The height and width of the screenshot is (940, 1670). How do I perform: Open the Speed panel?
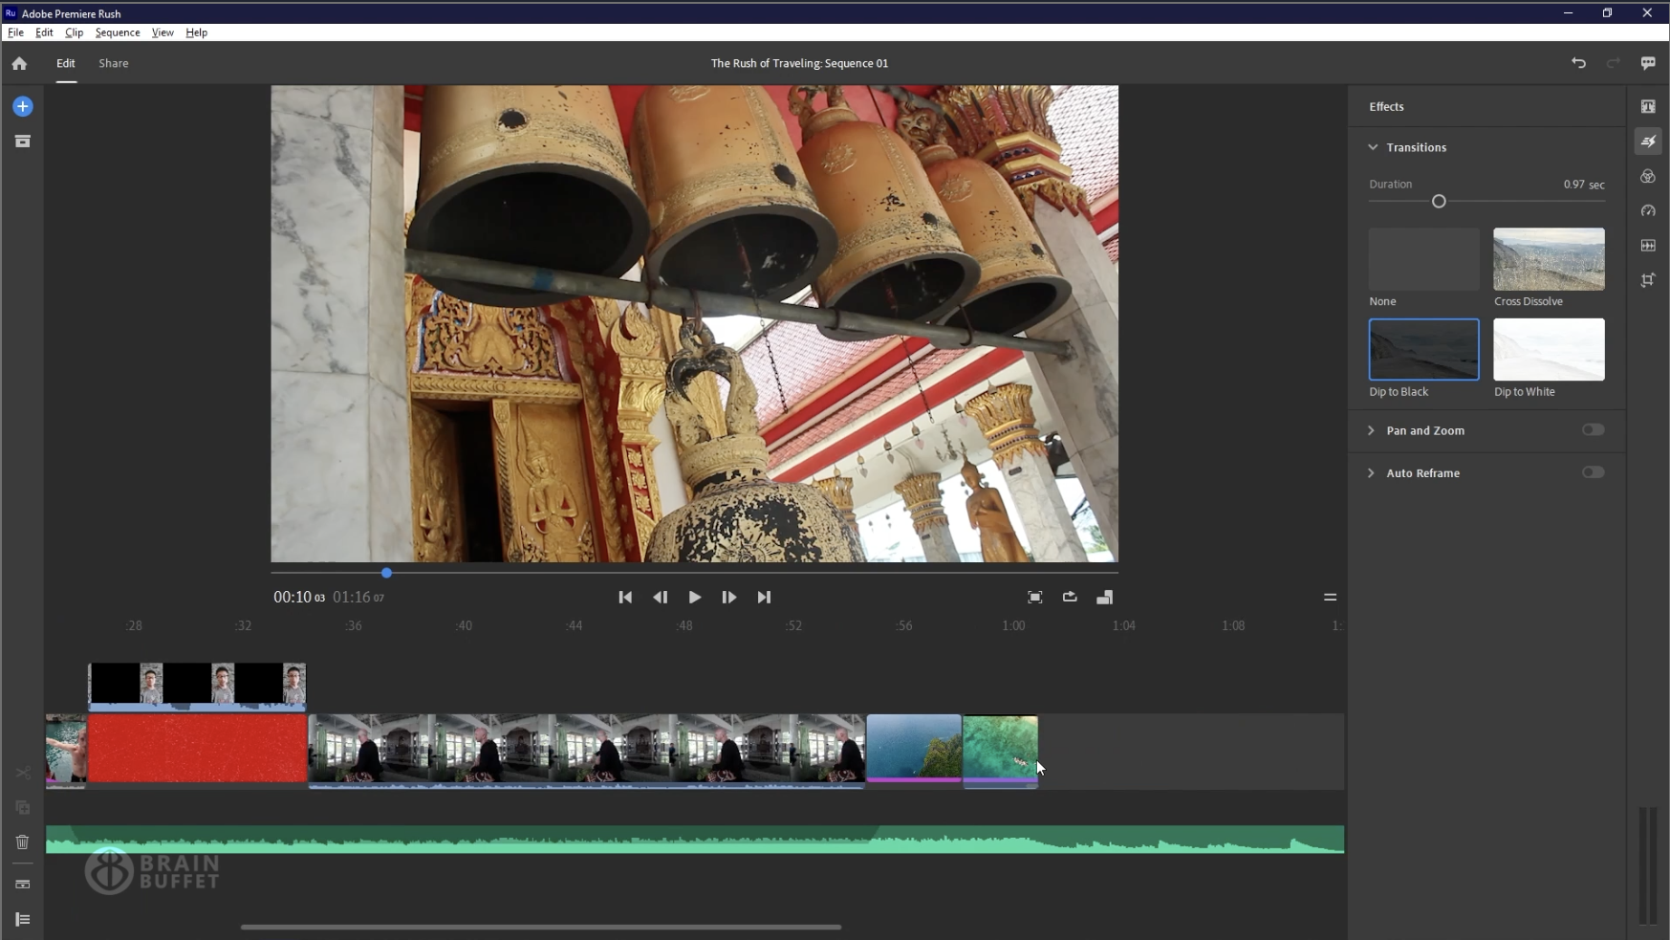(x=1649, y=211)
